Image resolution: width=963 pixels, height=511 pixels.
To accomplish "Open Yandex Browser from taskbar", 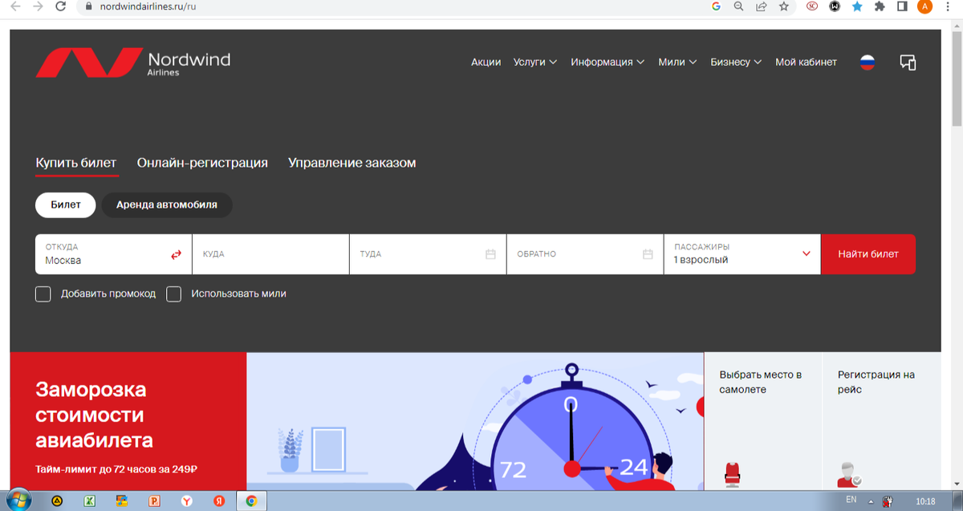I will click(x=186, y=501).
